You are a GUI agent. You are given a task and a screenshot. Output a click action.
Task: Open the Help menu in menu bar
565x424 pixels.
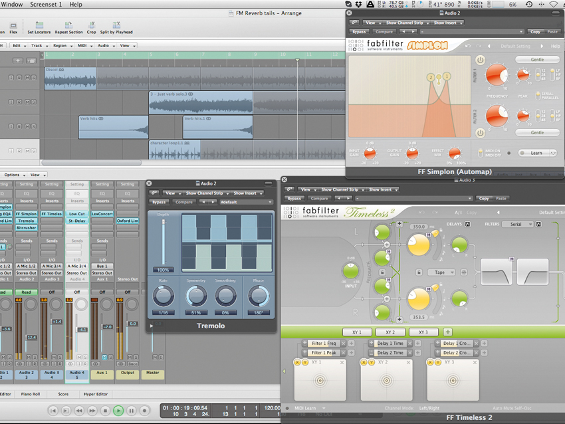tap(76, 5)
